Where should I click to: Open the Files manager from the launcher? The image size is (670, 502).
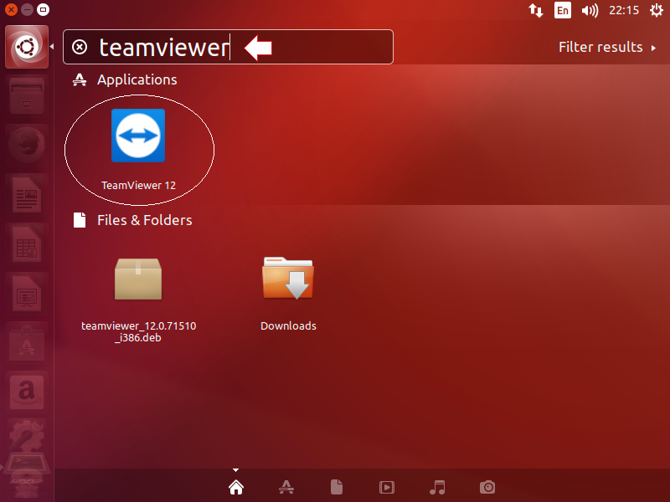pyautogui.click(x=27, y=95)
